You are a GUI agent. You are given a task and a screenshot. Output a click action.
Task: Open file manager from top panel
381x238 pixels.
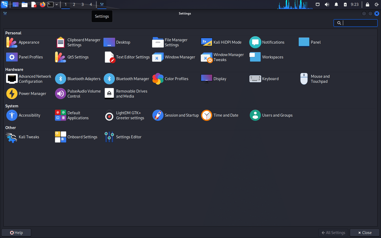(25, 4)
